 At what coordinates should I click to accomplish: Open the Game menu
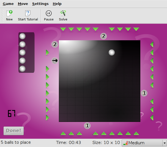(x=8, y=4)
